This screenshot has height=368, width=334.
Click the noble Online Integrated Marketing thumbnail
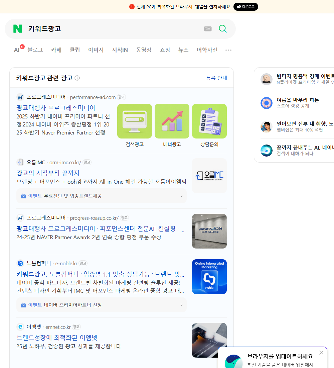[x=209, y=277]
